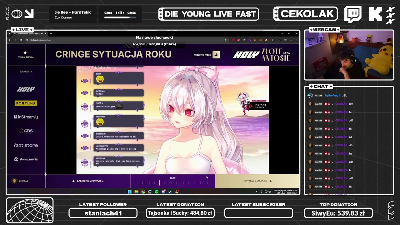Open the inStreamly sponsor logo
The image size is (400, 225).
26,117
